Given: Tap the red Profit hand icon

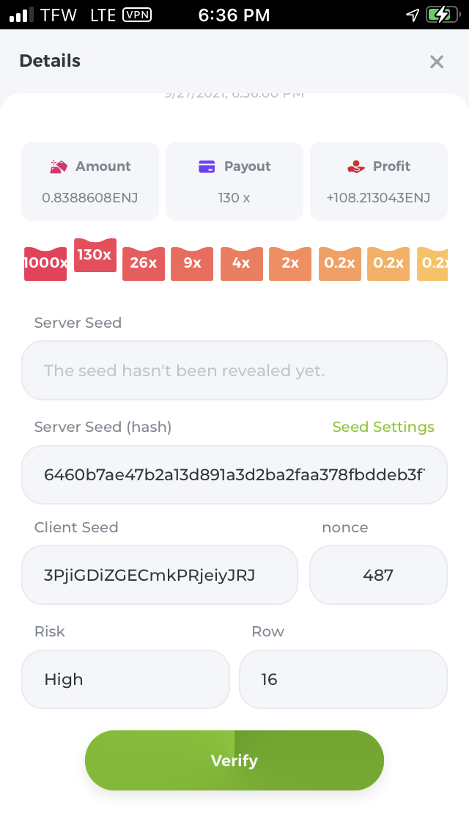Looking at the screenshot, I should click(x=356, y=166).
